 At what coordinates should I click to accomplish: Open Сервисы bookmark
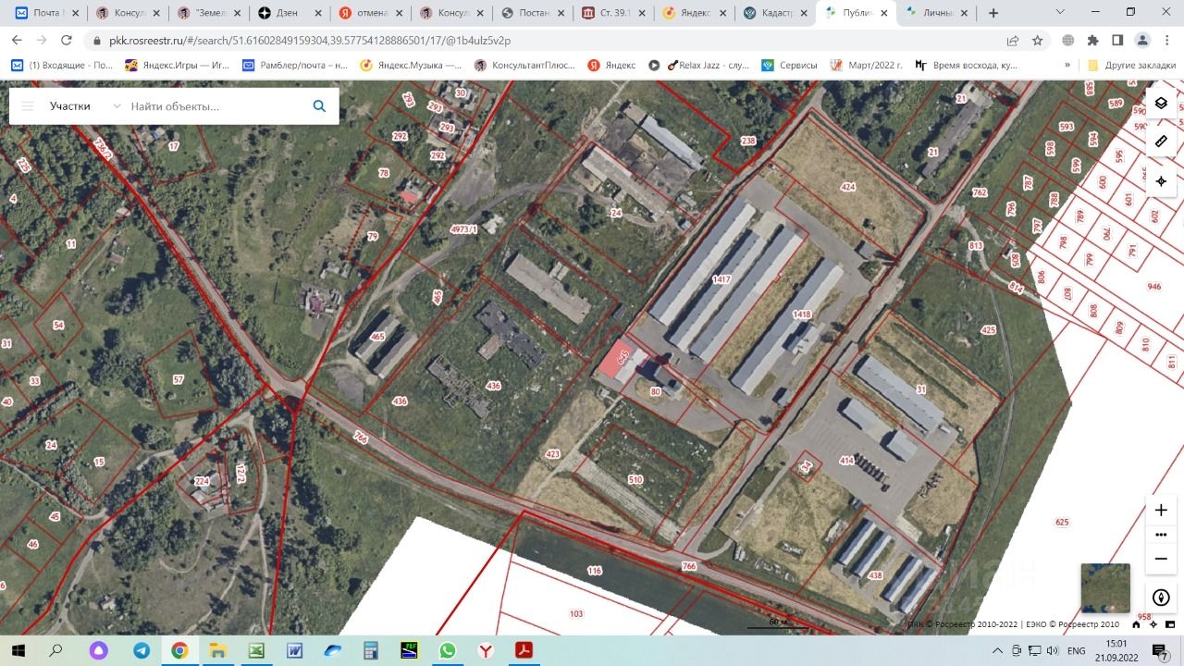point(789,66)
